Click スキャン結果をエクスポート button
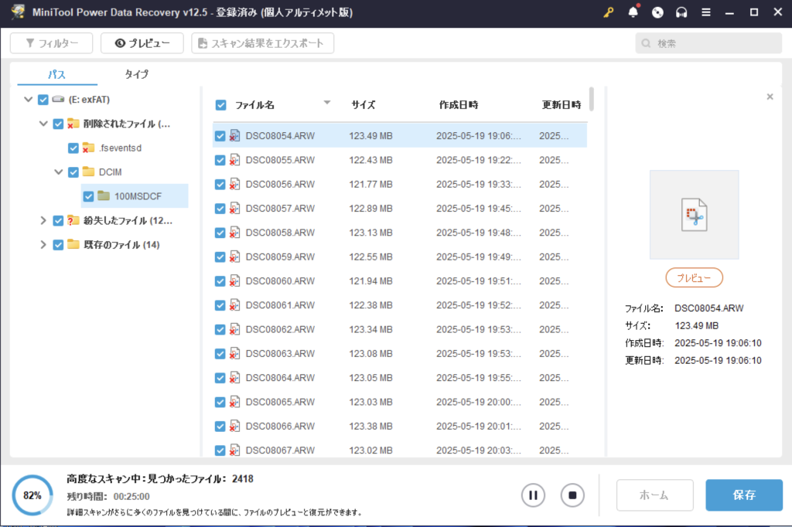The height and width of the screenshot is (527, 792). coord(263,43)
